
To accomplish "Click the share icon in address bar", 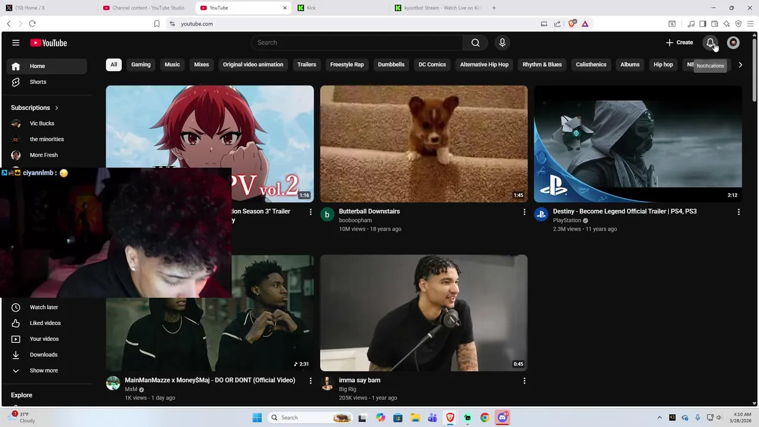I will click(557, 24).
